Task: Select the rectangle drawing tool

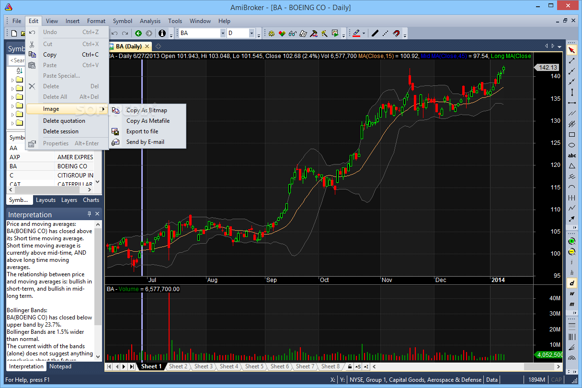Action: click(572, 134)
